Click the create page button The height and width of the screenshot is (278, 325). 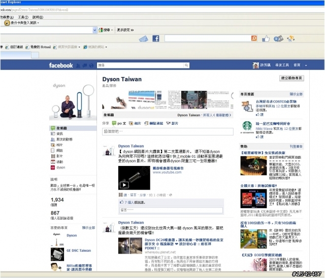pyautogui.click(x=291, y=78)
